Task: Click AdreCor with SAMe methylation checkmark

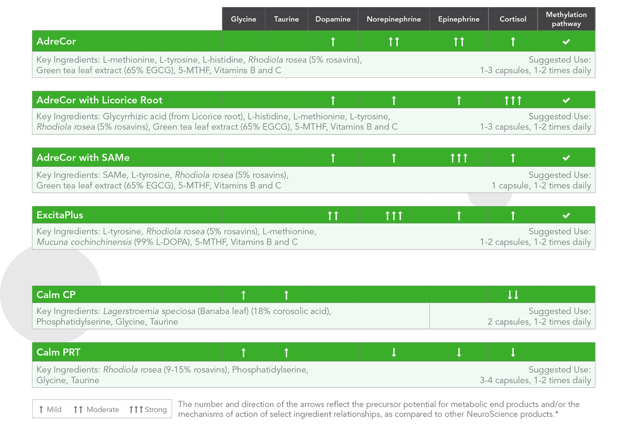Action: pos(567,158)
